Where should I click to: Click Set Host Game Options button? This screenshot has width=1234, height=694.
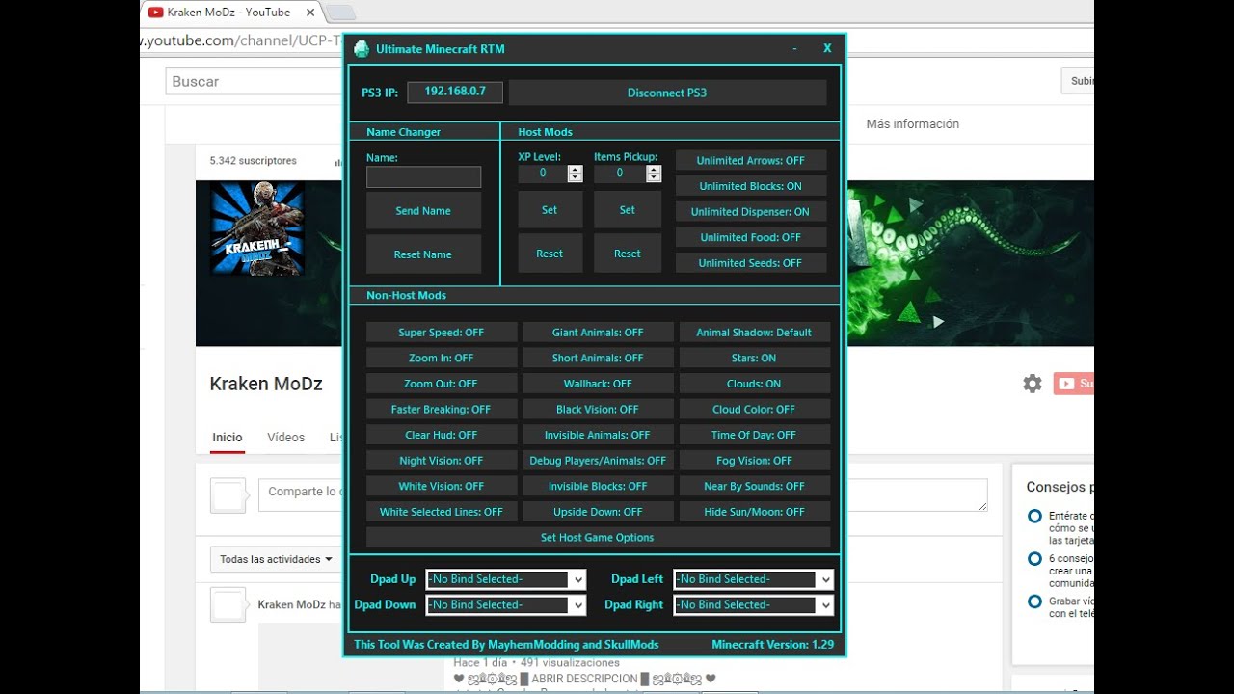(x=598, y=538)
